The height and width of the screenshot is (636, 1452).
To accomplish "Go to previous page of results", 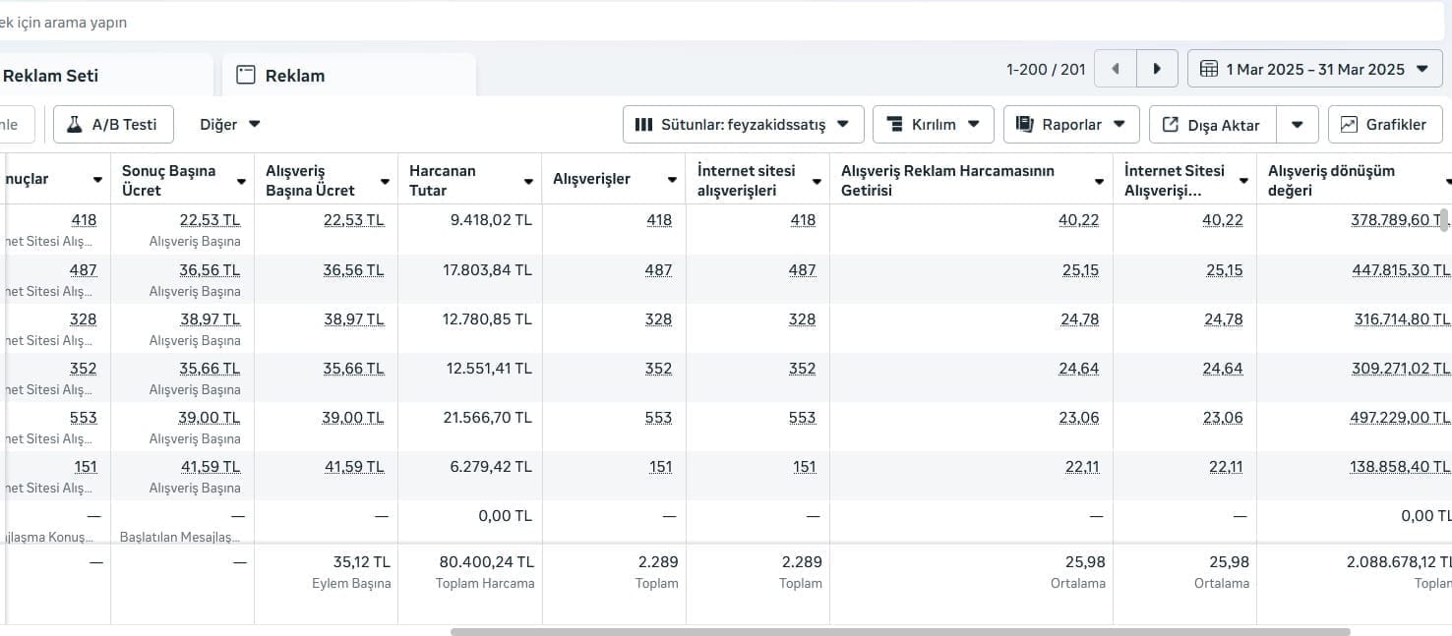I will click(x=1116, y=69).
